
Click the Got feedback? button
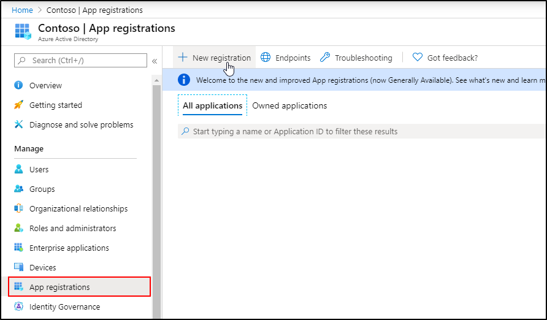445,57
